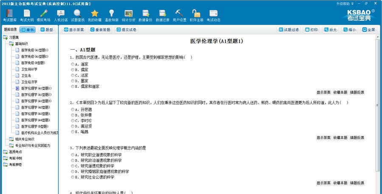Open the 试题过滤 question filter button
The height and width of the screenshot is (194, 382).
coord(289,30)
